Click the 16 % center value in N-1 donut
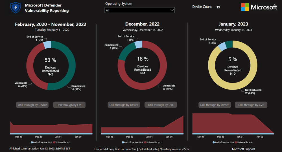 143,59
